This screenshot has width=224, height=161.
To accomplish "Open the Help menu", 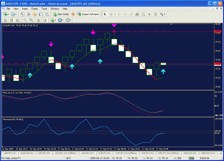I will click(x=65, y=9).
